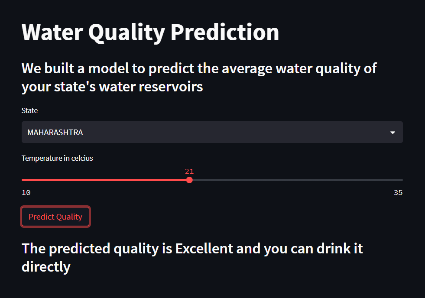The width and height of the screenshot is (425, 298).
Task: Click the model description subtitle text
Action: [x=199, y=77]
